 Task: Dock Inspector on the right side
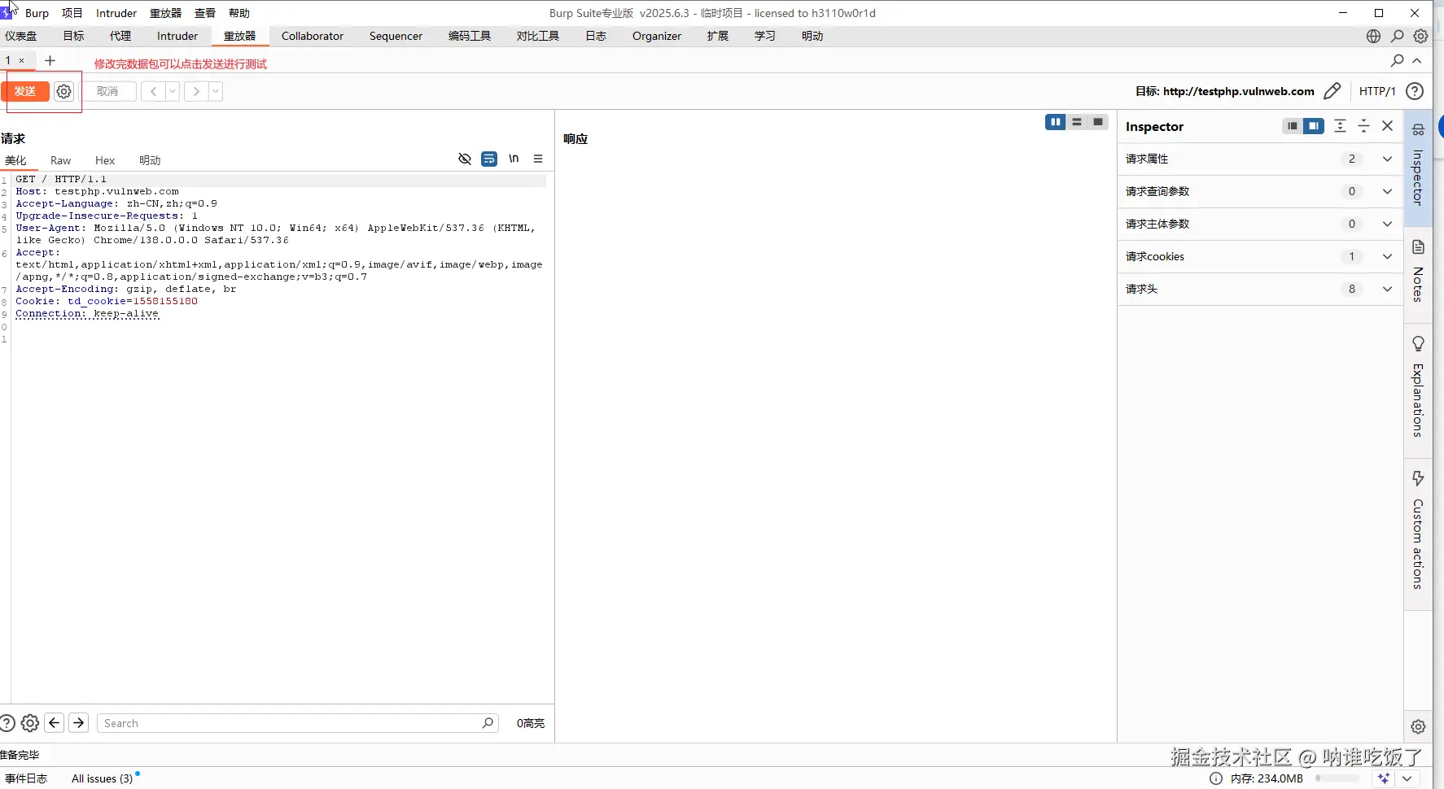(1314, 126)
